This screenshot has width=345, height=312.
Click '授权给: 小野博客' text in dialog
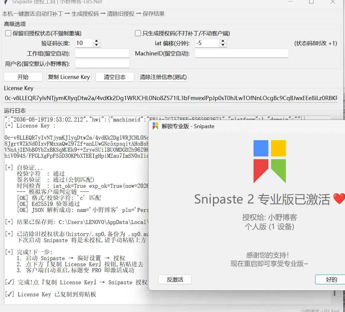270,217
